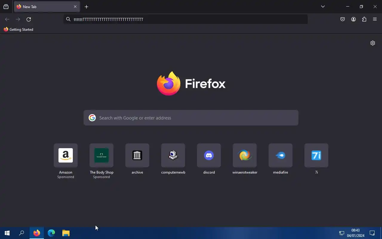Open the notification center icon
The width and height of the screenshot is (382, 239).
tap(372, 233)
